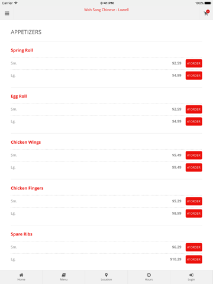This screenshot has width=213, height=284.
Task: Tap the Login icon
Action: [x=191, y=275]
